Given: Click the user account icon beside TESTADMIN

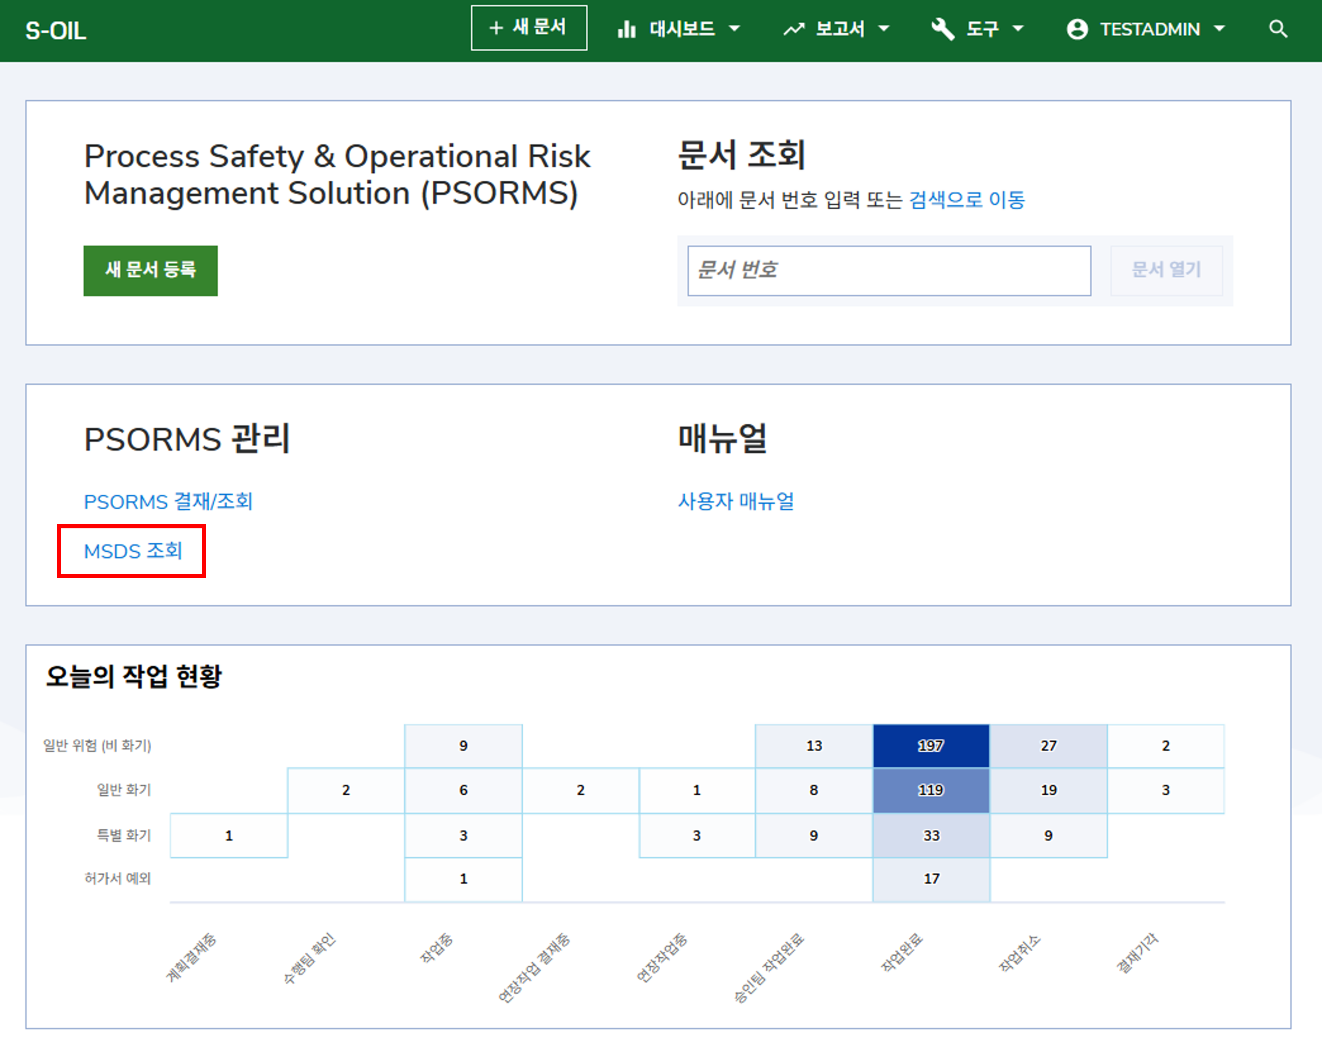Looking at the screenshot, I should 1077,29.
